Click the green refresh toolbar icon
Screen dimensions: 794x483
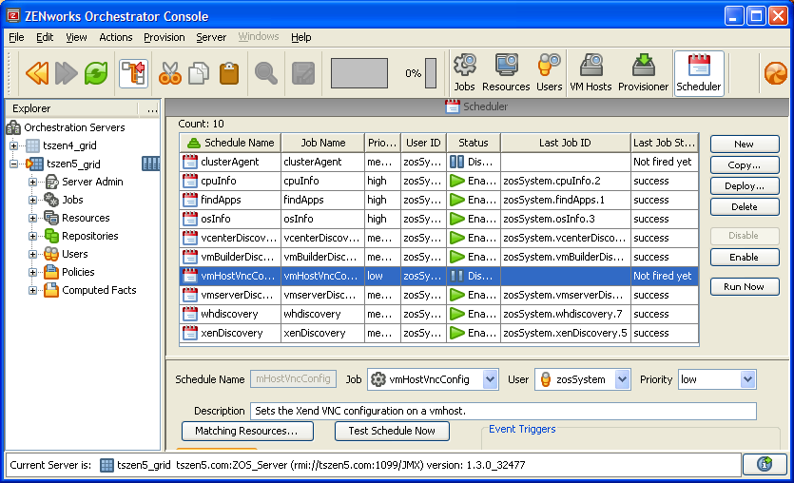tap(96, 73)
